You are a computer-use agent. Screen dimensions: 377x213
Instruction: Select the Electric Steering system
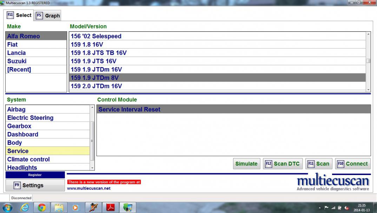click(x=48, y=118)
